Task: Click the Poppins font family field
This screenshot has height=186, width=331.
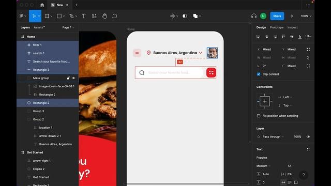Action: coord(262,158)
